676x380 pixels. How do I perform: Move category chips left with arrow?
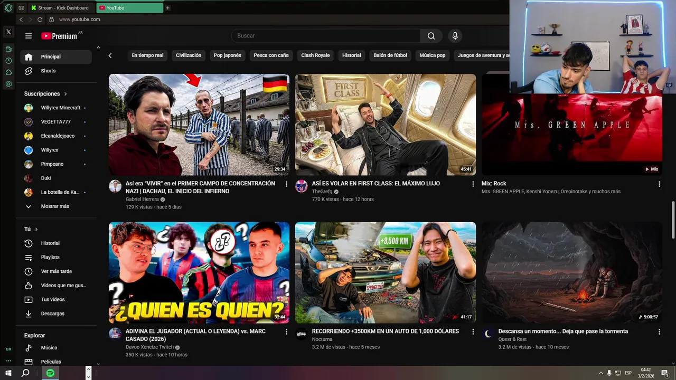coord(110,55)
